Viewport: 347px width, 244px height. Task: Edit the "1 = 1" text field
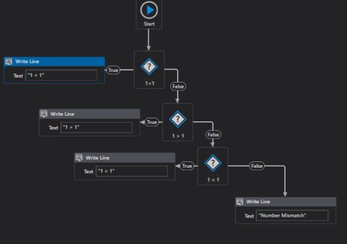click(x=132, y=171)
